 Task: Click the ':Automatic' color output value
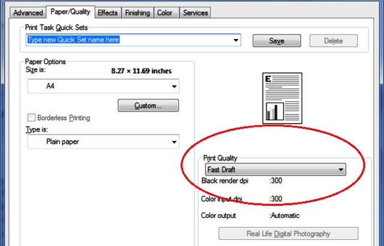pyautogui.click(x=284, y=215)
